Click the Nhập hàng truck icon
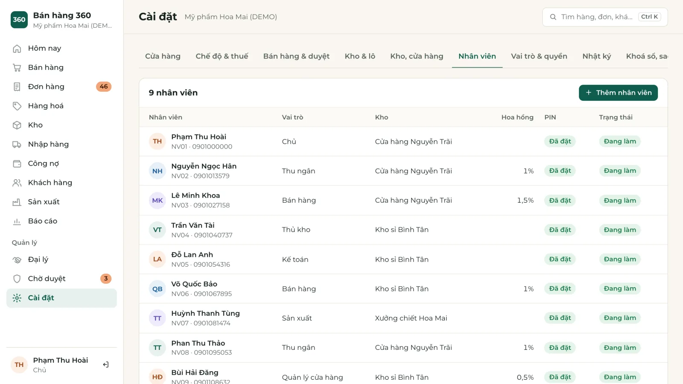 click(x=17, y=145)
